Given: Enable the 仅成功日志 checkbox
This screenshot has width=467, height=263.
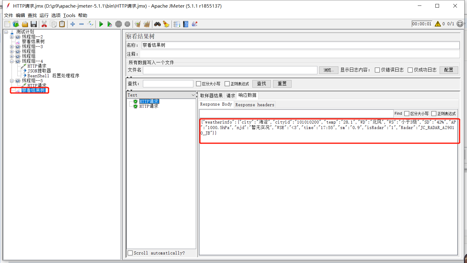Looking at the screenshot, I should pos(410,70).
